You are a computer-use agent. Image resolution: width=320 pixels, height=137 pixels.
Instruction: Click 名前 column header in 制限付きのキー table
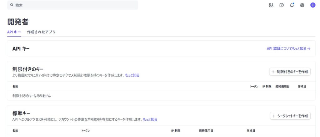(x=15, y=86)
